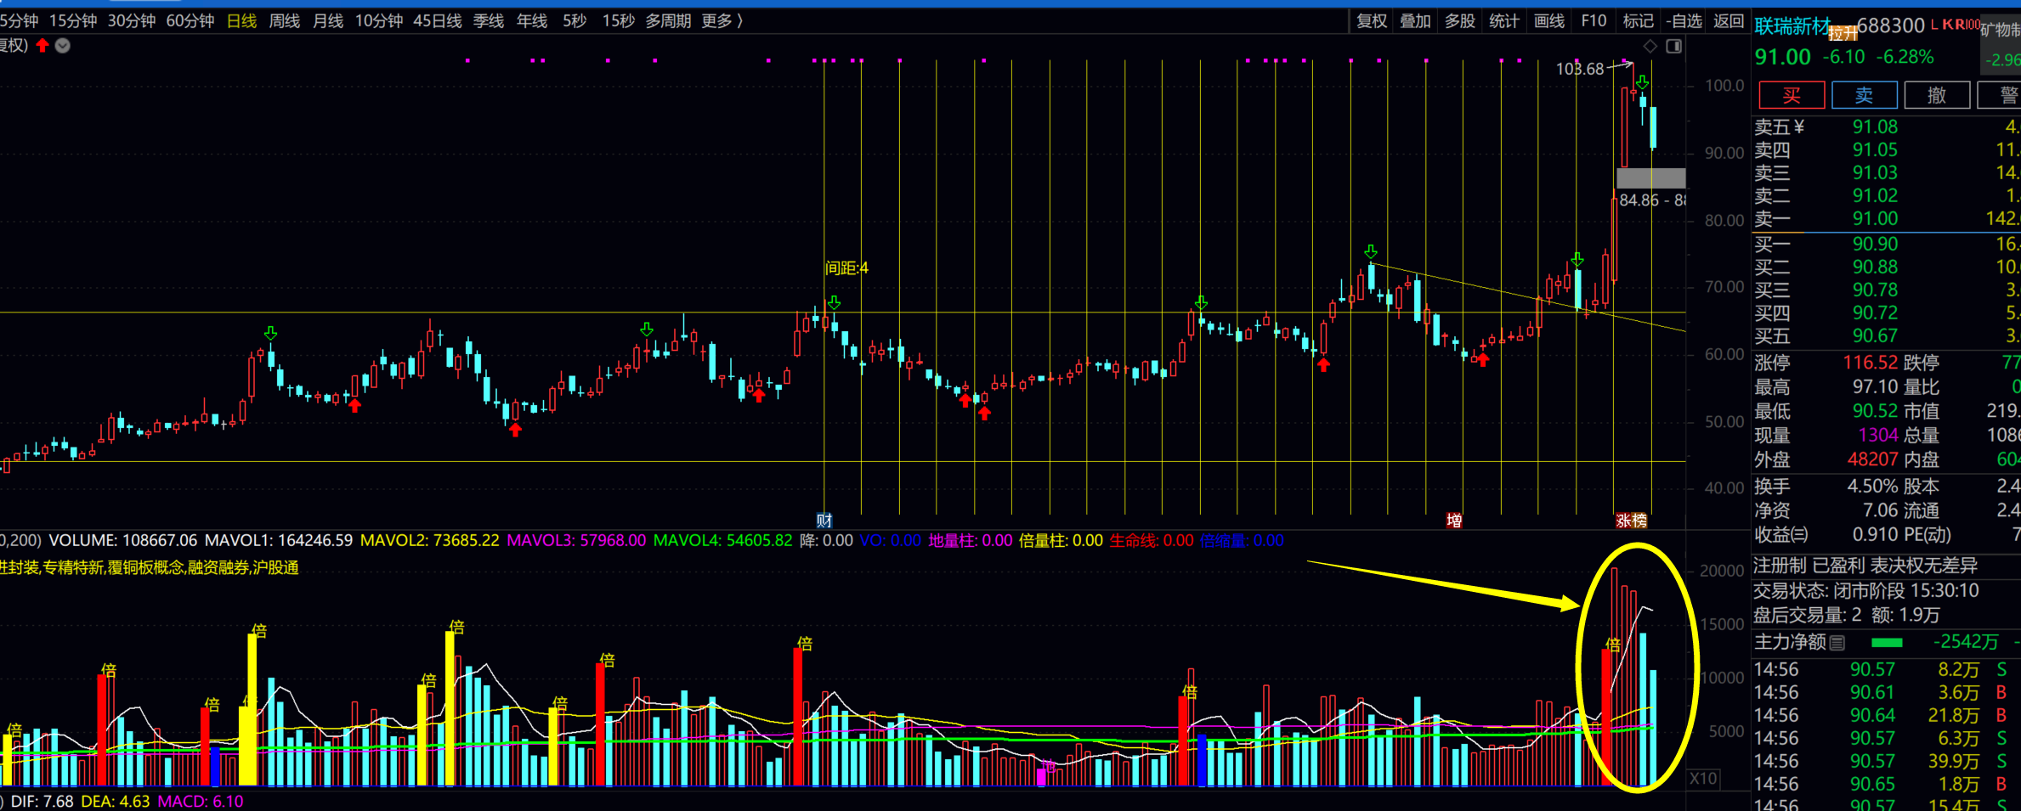The width and height of the screenshot is (2021, 811).
Task: Click the 主力净额 detail list icon
Action: 1837,643
